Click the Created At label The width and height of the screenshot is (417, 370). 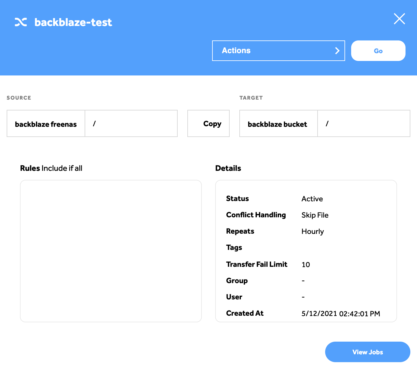pyautogui.click(x=245, y=313)
